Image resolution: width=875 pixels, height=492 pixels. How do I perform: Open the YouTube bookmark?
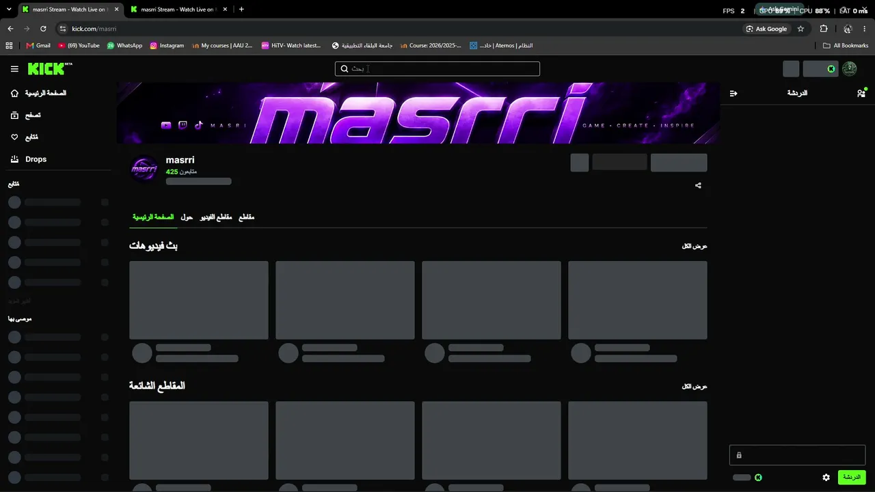(79, 46)
